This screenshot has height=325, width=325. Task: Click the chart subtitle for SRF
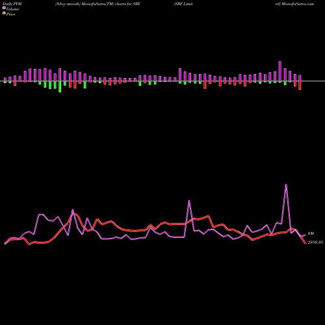click(97, 4)
